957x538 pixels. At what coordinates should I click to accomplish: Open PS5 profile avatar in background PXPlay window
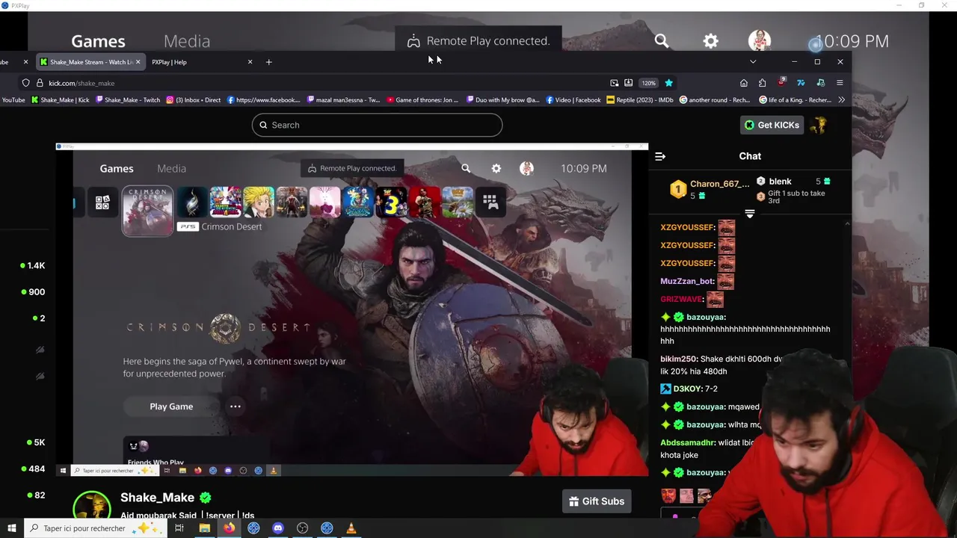[760, 41]
